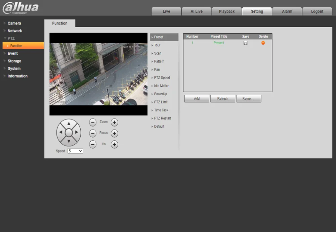336x232 pixels.
Task: Open the Setting tab
Action: coord(257,11)
